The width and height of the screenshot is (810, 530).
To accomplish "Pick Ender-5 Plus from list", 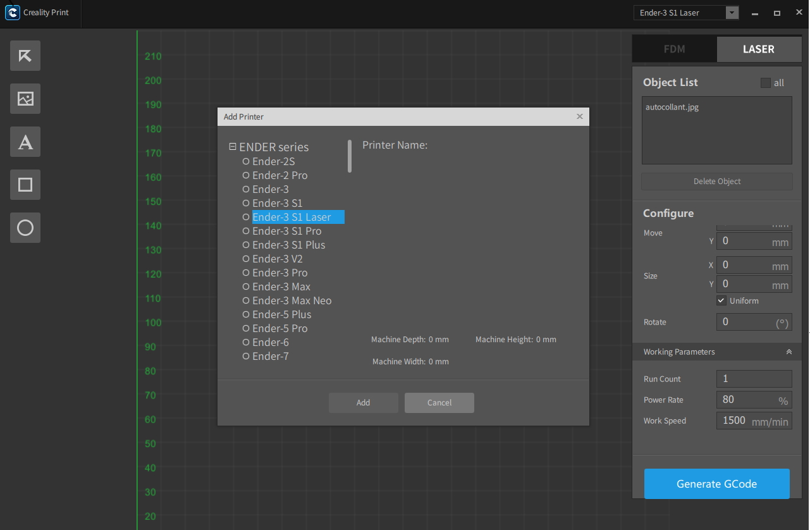I will (277, 314).
